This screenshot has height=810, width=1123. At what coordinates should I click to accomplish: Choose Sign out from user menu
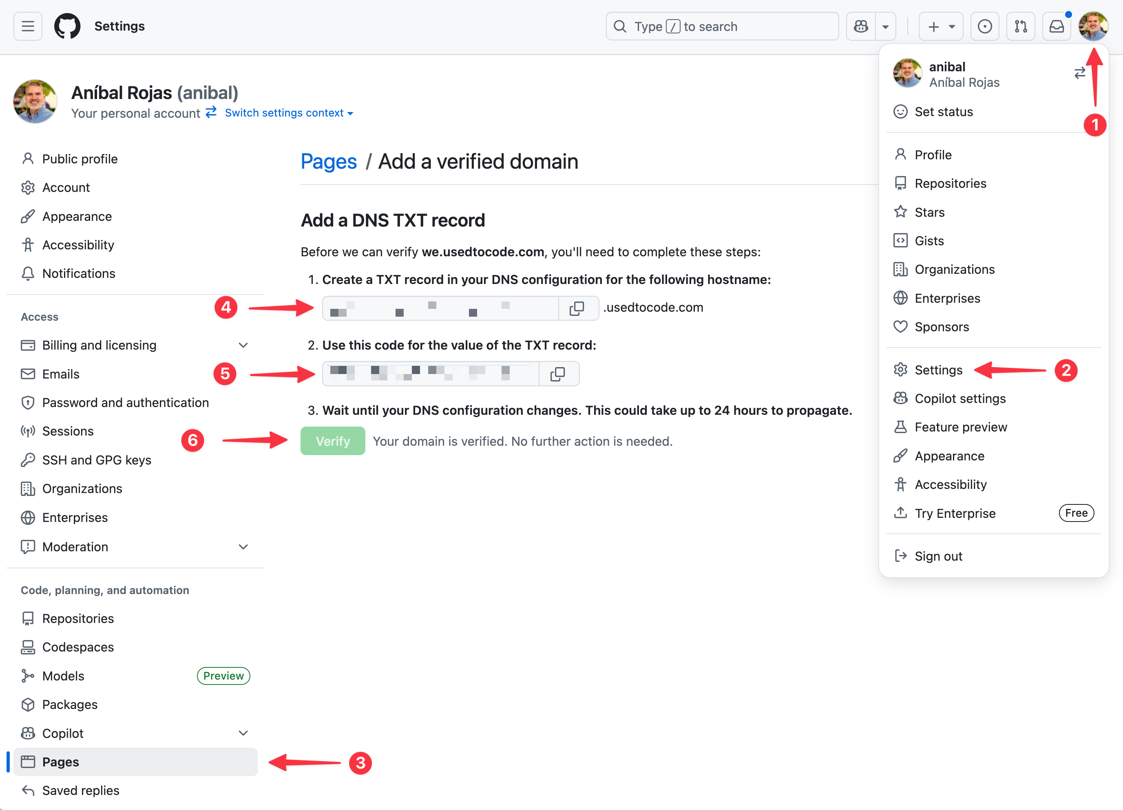(938, 556)
